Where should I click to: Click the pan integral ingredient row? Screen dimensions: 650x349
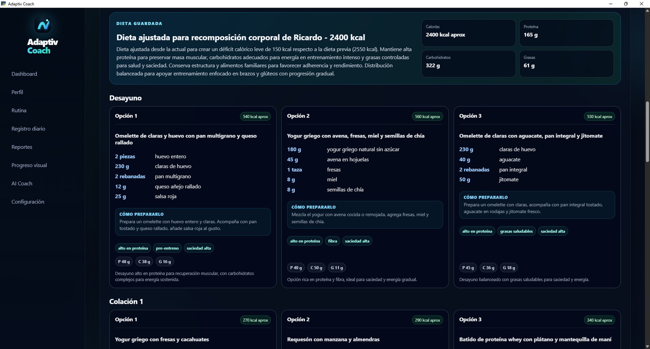click(537, 170)
